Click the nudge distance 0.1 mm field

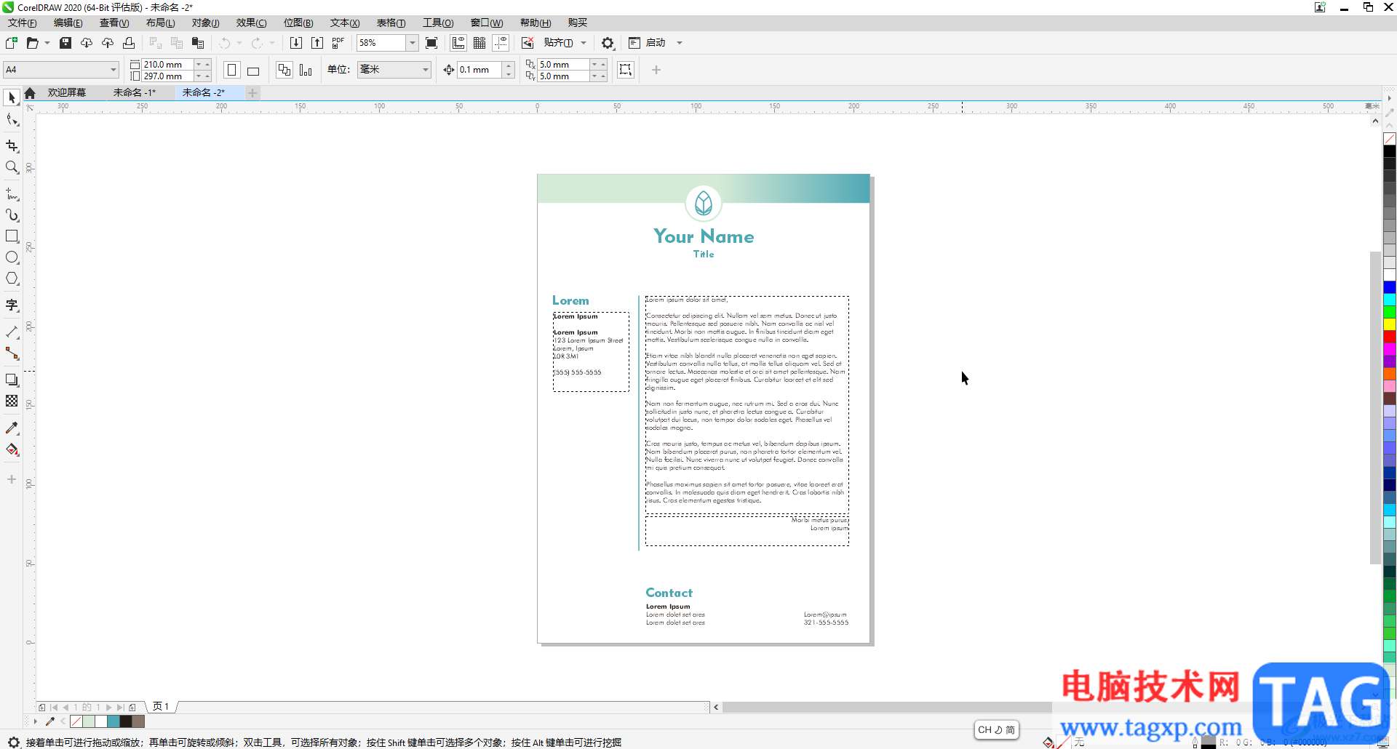(x=480, y=70)
